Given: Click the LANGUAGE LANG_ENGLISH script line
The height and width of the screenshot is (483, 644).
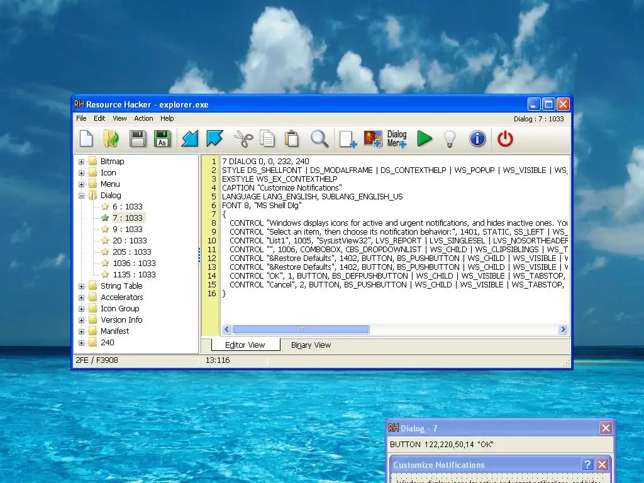Looking at the screenshot, I should pos(312,197).
